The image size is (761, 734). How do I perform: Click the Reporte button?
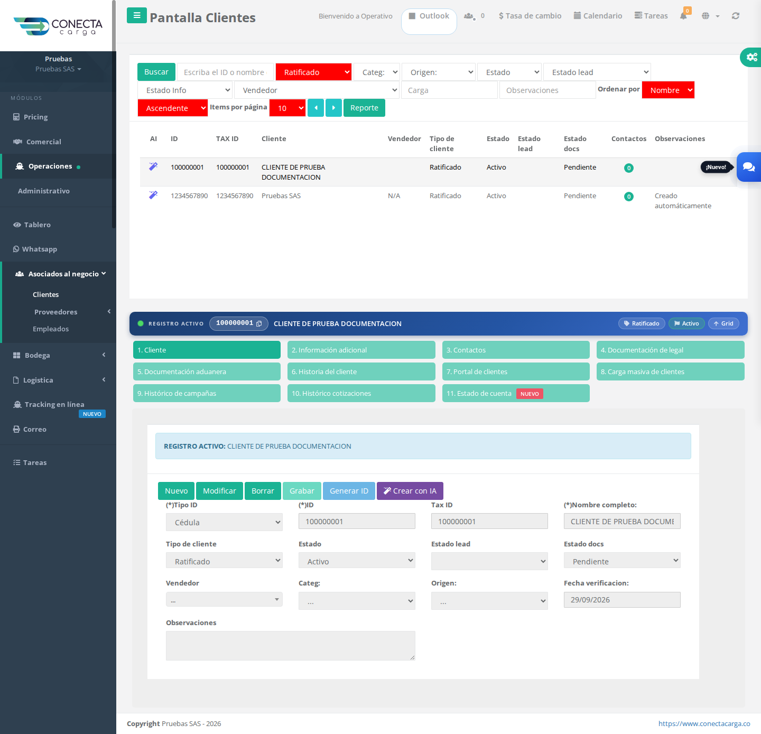pyautogui.click(x=364, y=108)
